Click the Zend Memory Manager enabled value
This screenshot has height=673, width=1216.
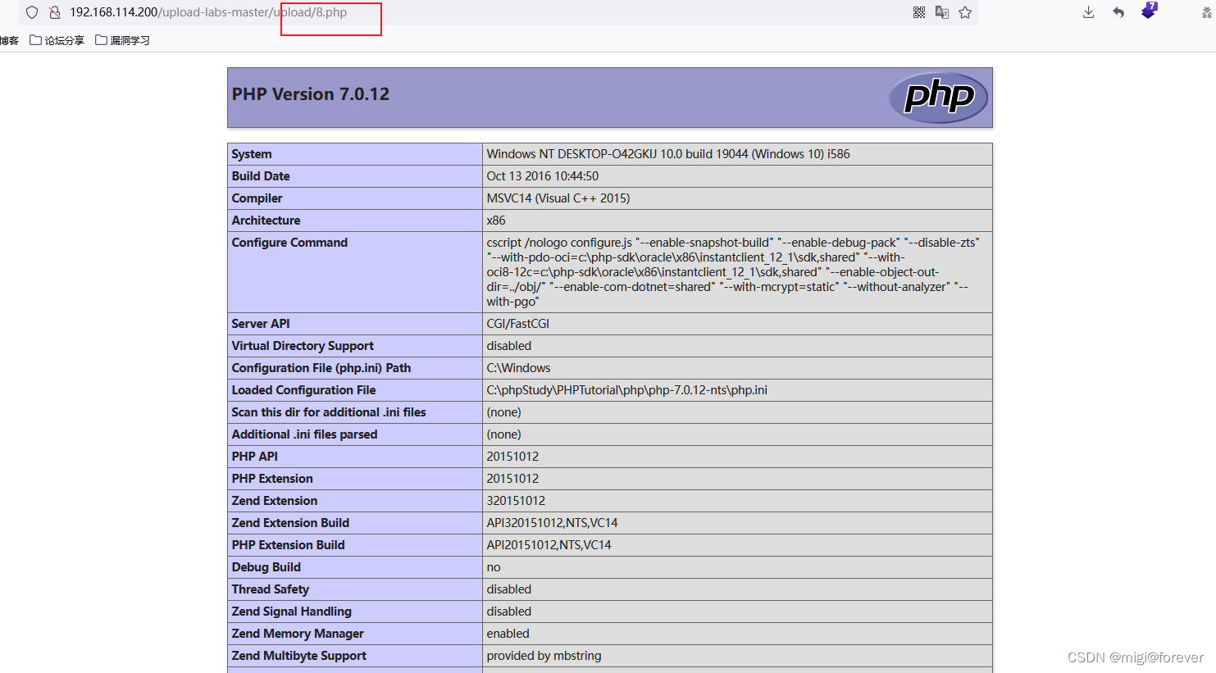(508, 634)
